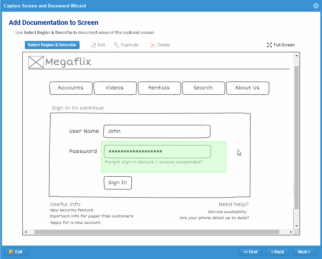Exit the wizard using Exit button

coord(16,252)
